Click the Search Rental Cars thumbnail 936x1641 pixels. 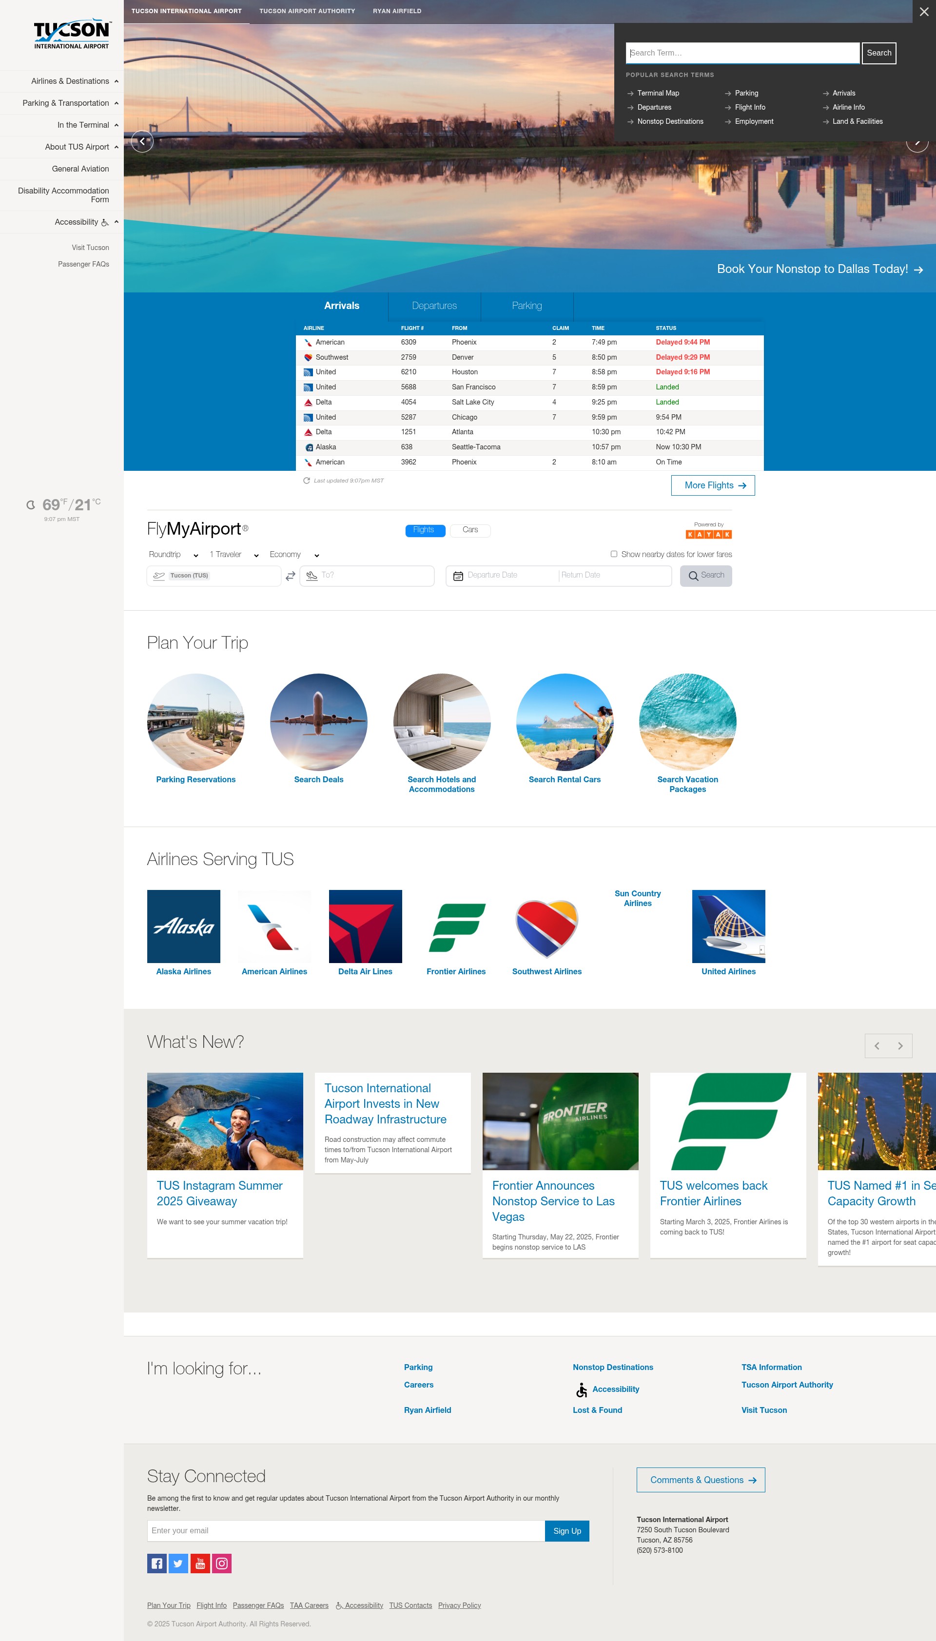coord(565,722)
